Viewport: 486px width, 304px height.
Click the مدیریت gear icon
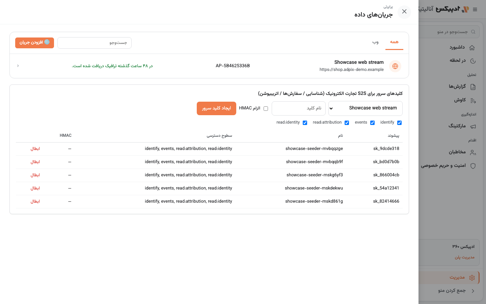click(472, 278)
